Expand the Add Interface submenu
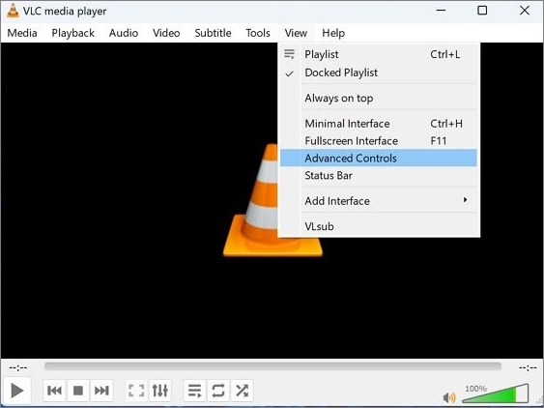Image resolution: width=544 pixels, height=408 pixels. (x=379, y=201)
